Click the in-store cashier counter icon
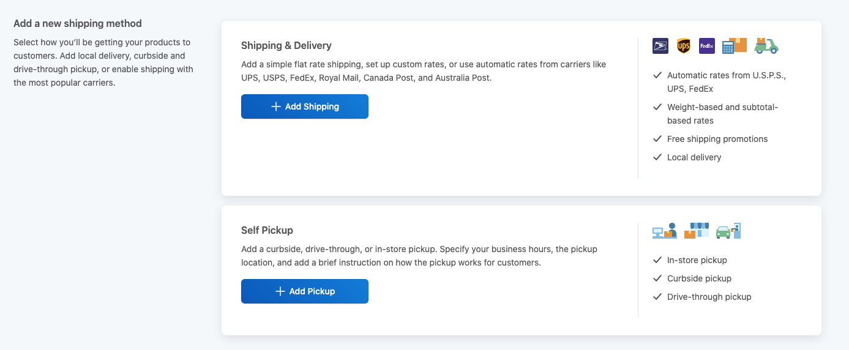Viewport: 849px width, 350px height. (x=665, y=231)
